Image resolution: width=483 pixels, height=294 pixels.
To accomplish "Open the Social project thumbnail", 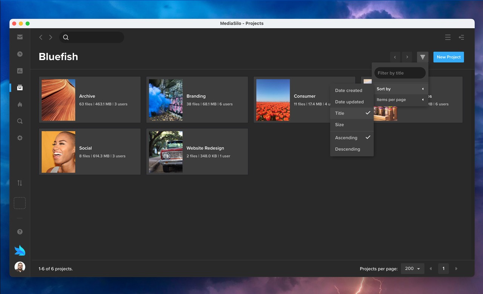I will point(58,152).
